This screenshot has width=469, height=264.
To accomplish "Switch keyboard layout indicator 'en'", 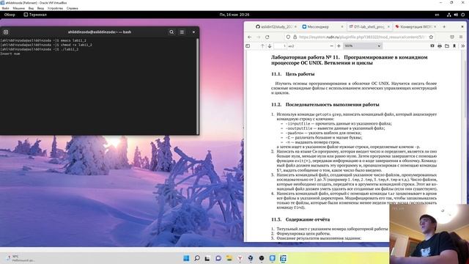I will [437, 15].
